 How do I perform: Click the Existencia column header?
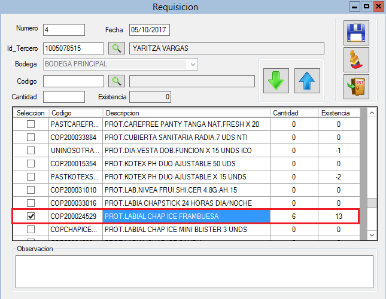pyautogui.click(x=338, y=112)
